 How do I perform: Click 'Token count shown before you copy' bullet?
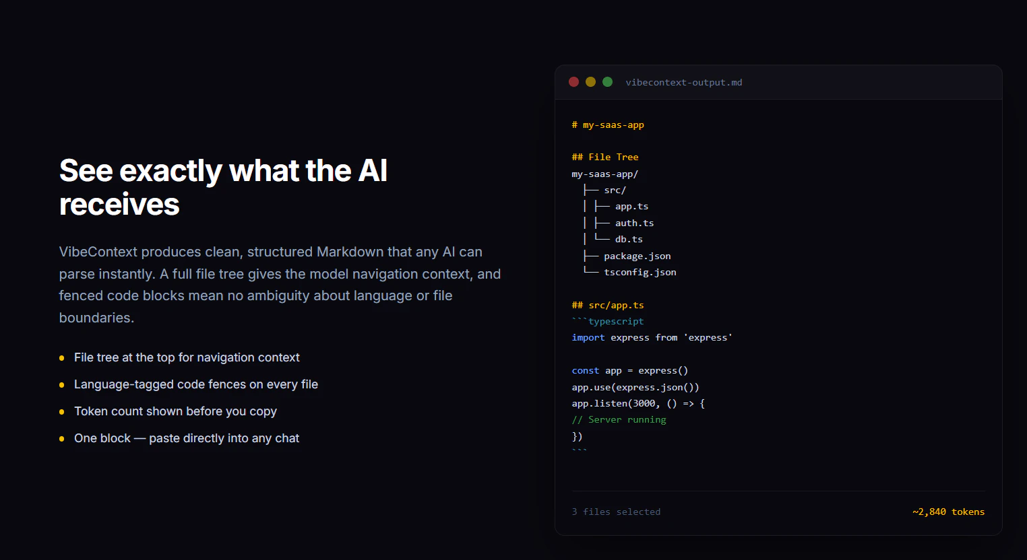click(x=175, y=411)
